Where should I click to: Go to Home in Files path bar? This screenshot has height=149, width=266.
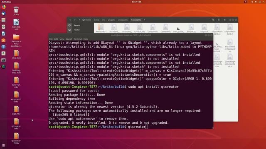[87, 20]
